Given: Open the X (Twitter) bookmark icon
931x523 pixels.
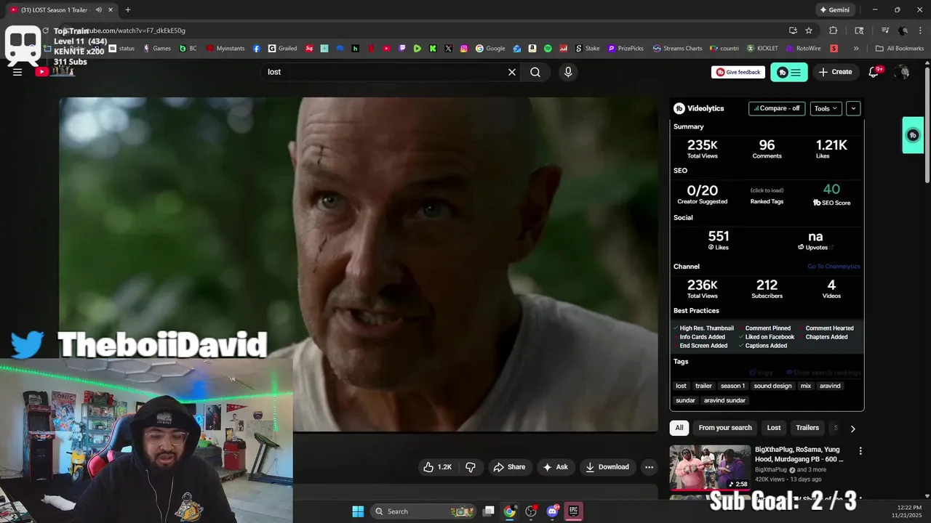Looking at the screenshot, I should click(x=448, y=49).
